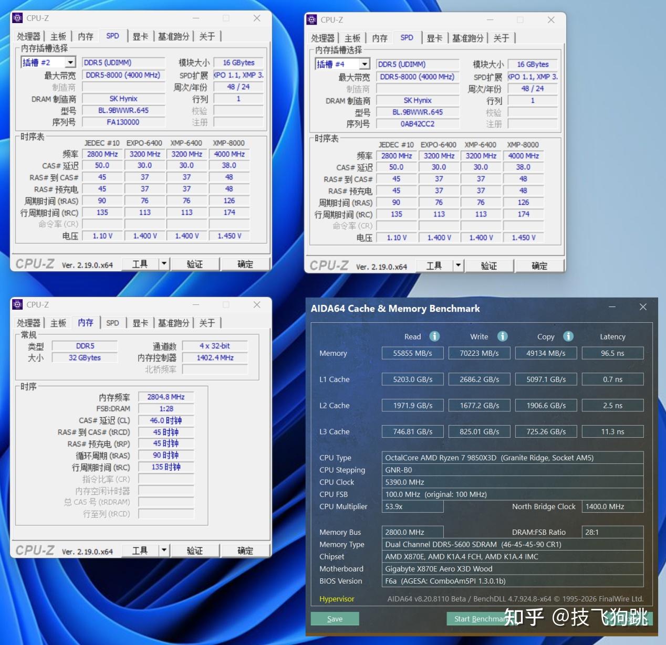Viewport: 666px width, 645px height.
Task: Open 基准跑分 tab in memory window
Action: tap(174, 323)
